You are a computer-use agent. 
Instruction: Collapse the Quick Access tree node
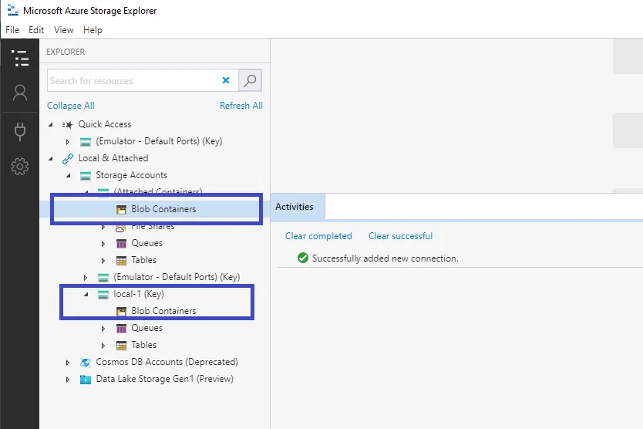tap(51, 124)
